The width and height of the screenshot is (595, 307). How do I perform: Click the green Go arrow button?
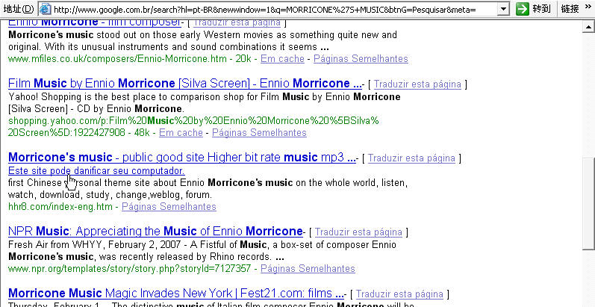[x=523, y=9]
